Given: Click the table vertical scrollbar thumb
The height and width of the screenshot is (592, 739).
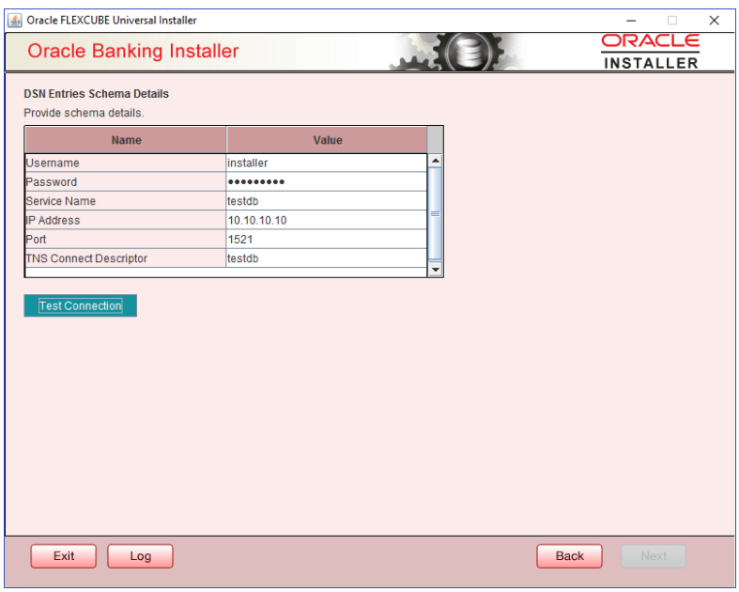Looking at the screenshot, I should (436, 213).
